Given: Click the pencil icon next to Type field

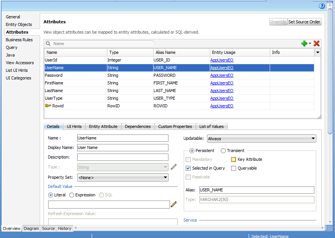Looking at the screenshot, I should [174, 167].
